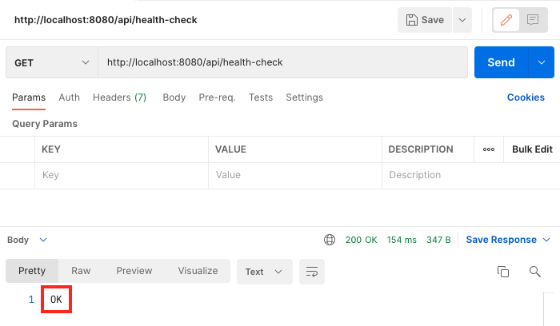
Task: Click line number 1 in response
Action: tap(31, 300)
